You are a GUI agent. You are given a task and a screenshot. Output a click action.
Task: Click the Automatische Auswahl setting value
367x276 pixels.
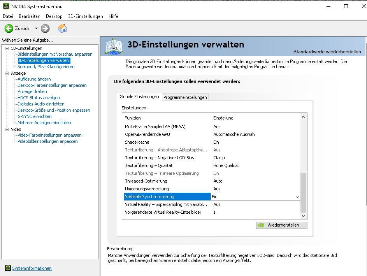(x=234, y=134)
